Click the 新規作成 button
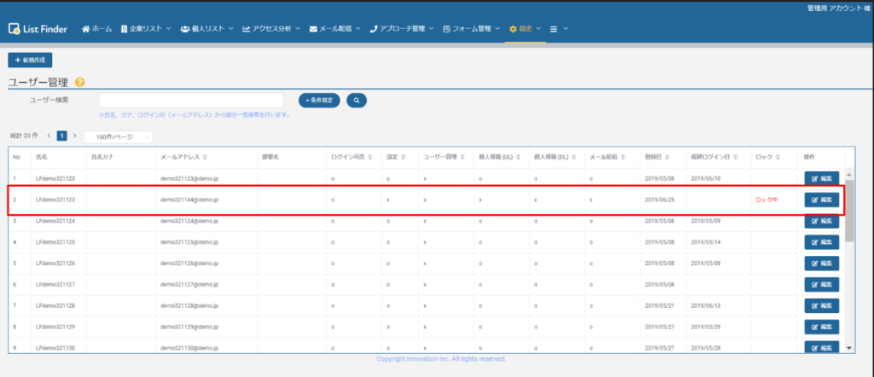Viewport: 874px width, 377px height. 31,60
